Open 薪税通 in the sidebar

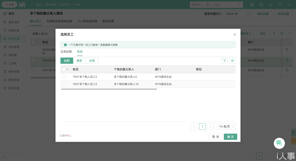13,55
